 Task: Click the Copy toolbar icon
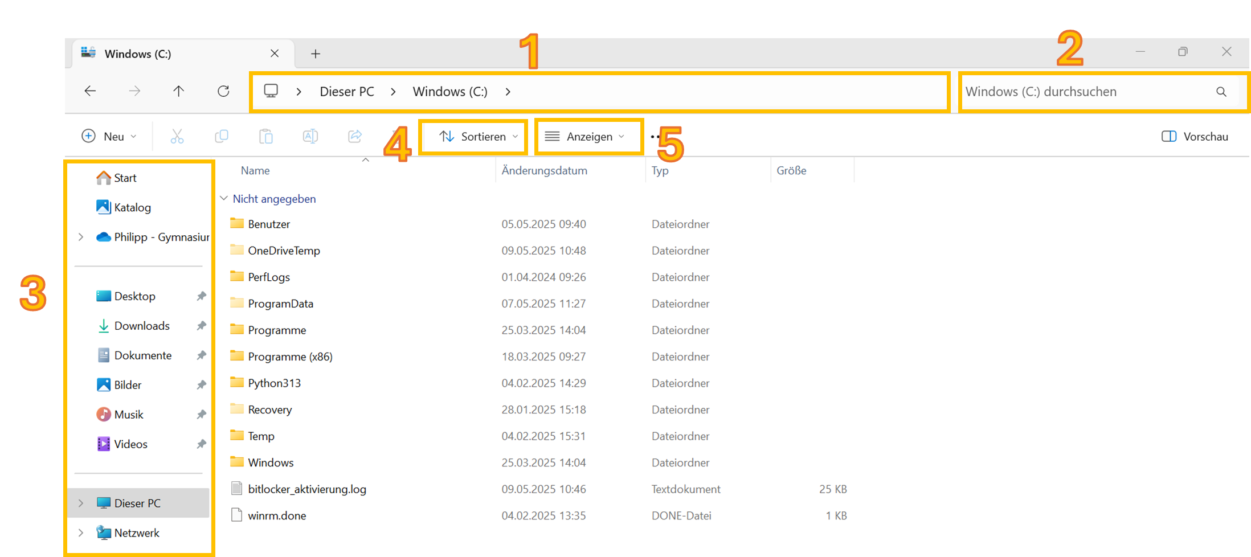tap(222, 137)
